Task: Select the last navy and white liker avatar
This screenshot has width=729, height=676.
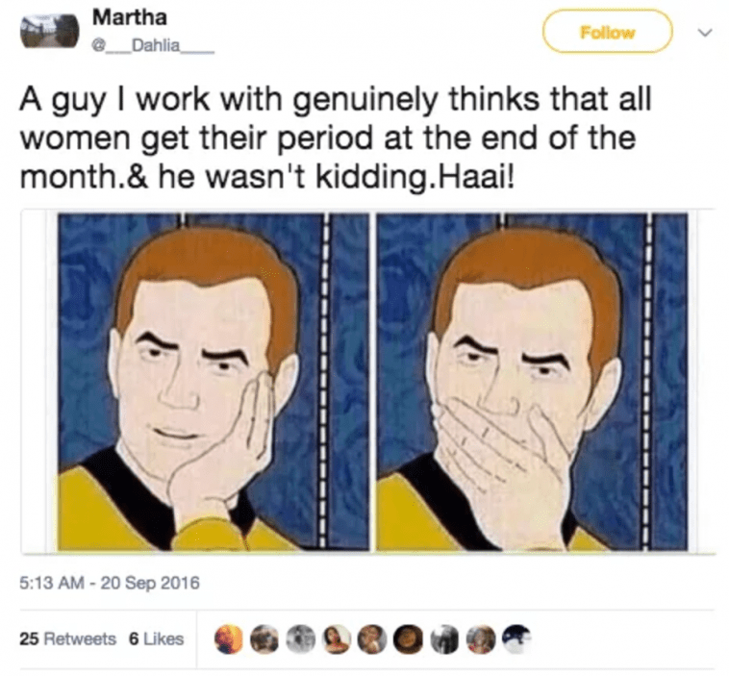Action: 516,638
